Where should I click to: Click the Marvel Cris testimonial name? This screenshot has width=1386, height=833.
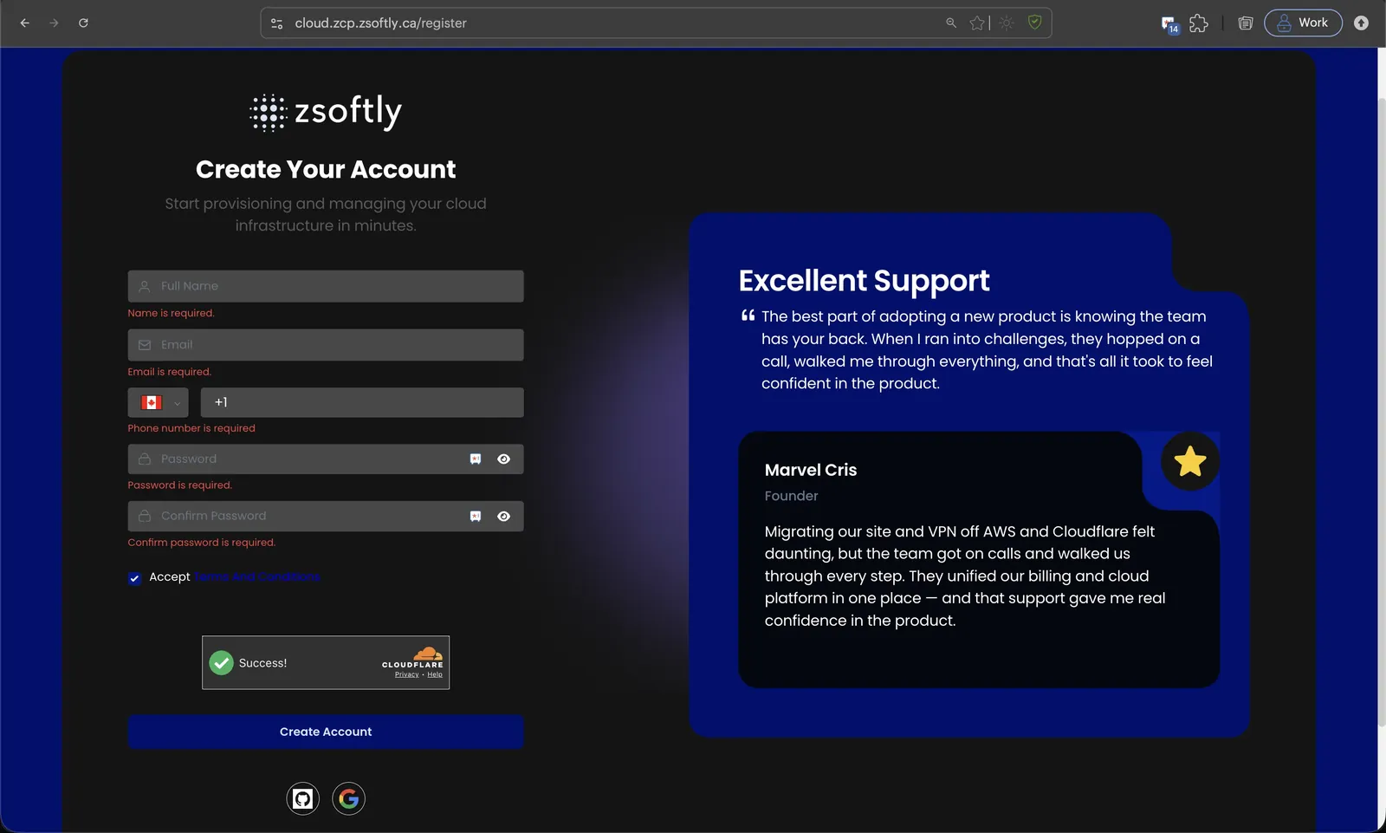(x=811, y=470)
